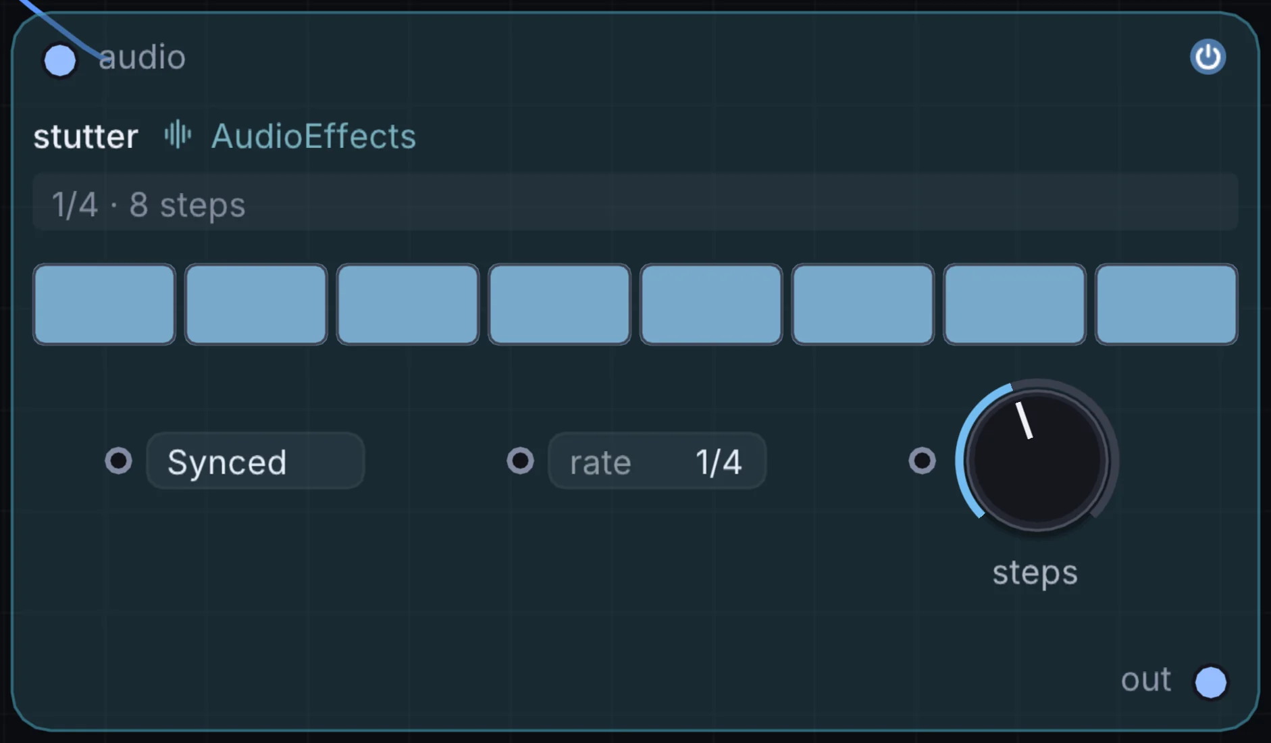1271x743 pixels.
Task: Toggle the second stutter step pad
Action: [256, 305]
